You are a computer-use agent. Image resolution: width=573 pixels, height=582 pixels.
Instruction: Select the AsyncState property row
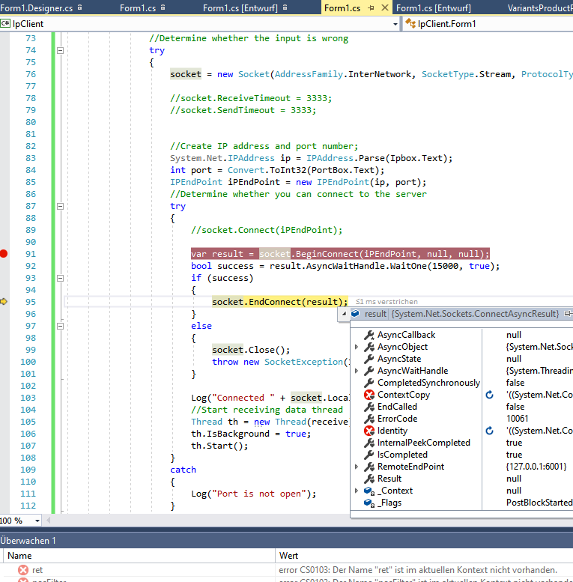tap(461, 359)
